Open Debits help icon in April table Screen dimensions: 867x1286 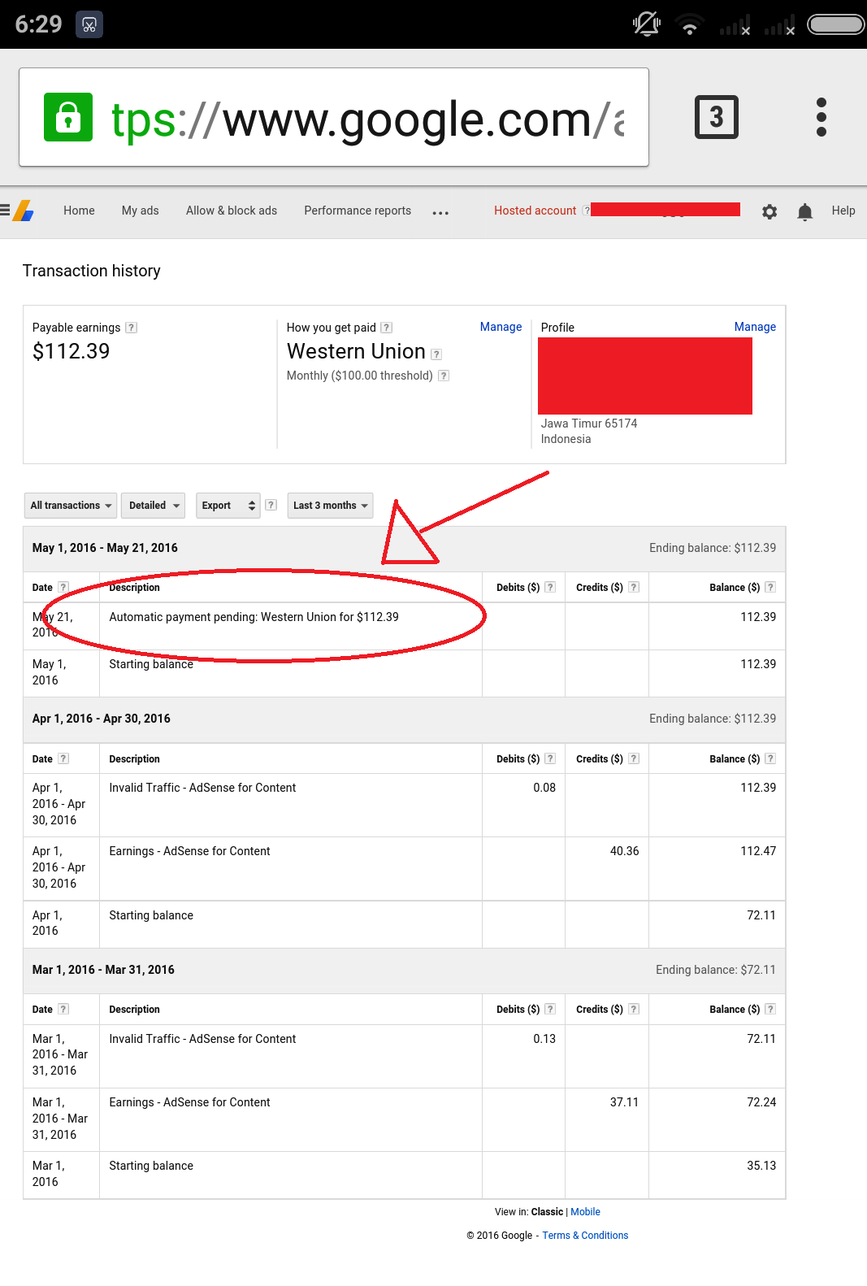point(550,758)
